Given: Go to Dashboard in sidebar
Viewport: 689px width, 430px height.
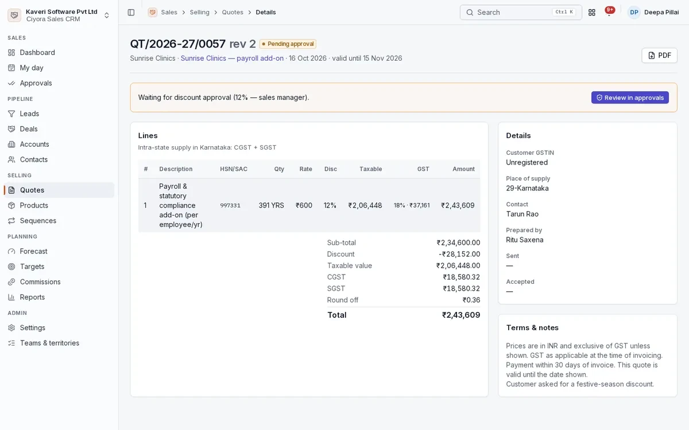Looking at the screenshot, I should [59, 52].
